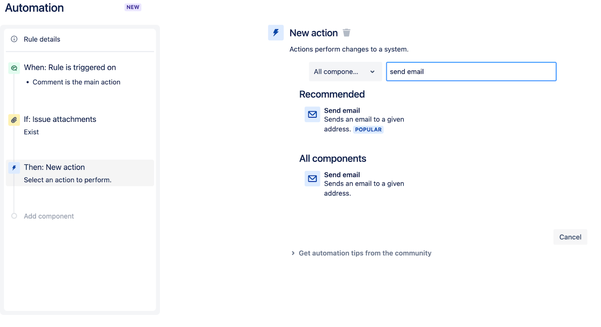The width and height of the screenshot is (601, 327).
Task: Select the When: Rule is triggered on step
Action: click(x=70, y=67)
